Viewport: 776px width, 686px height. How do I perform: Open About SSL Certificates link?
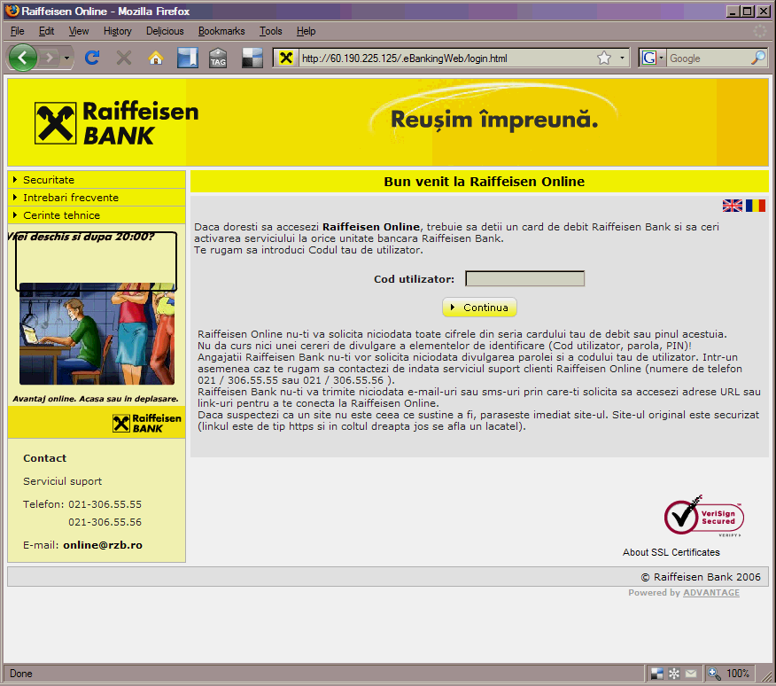click(671, 552)
